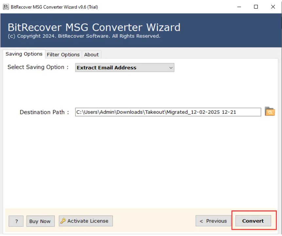The height and width of the screenshot is (236, 282).
Task: Open the Filter Options tab
Action: pyautogui.click(x=63, y=54)
